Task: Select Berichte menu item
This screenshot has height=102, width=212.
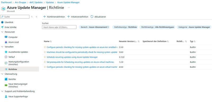Action: pyautogui.click(x=12, y=79)
